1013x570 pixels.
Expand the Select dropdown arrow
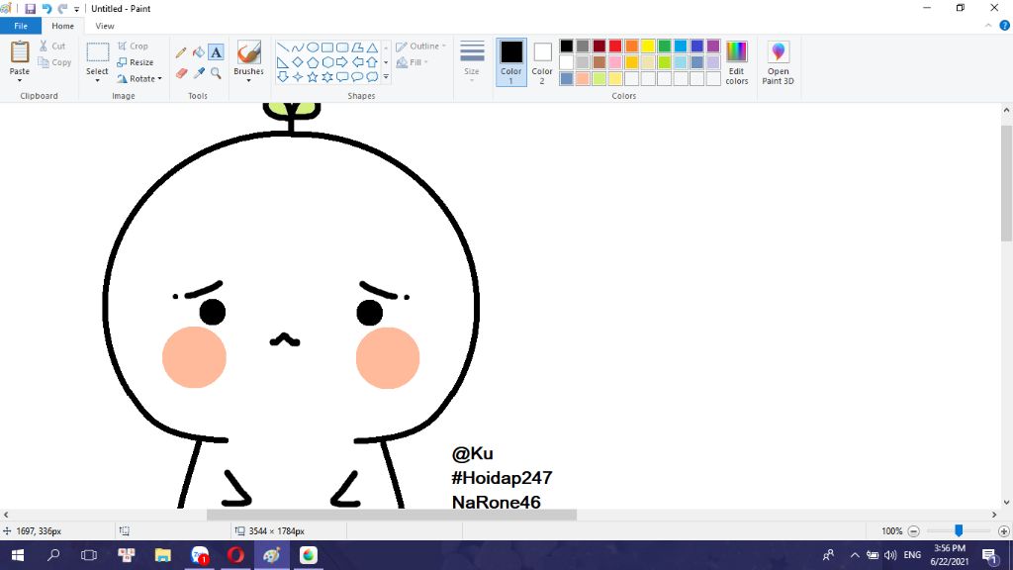pyautogui.click(x=98, y=80)
